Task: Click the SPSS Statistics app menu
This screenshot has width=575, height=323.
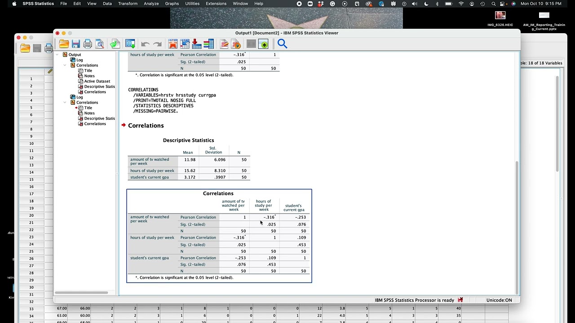Action: [x=38, y=4]
